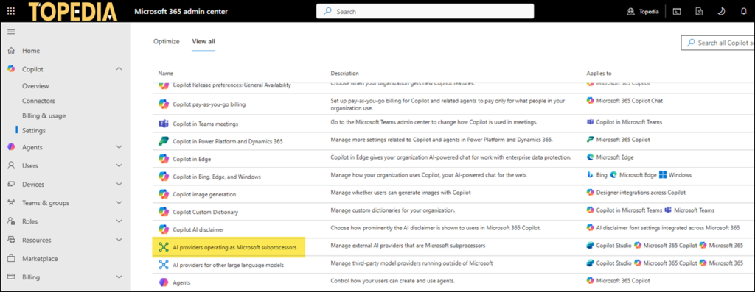Toggle dark mode moon icon

click(x=721, y=12)
